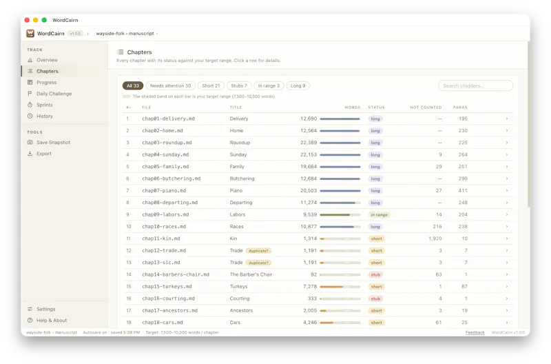Click the paras value 411

coord(463,190)
